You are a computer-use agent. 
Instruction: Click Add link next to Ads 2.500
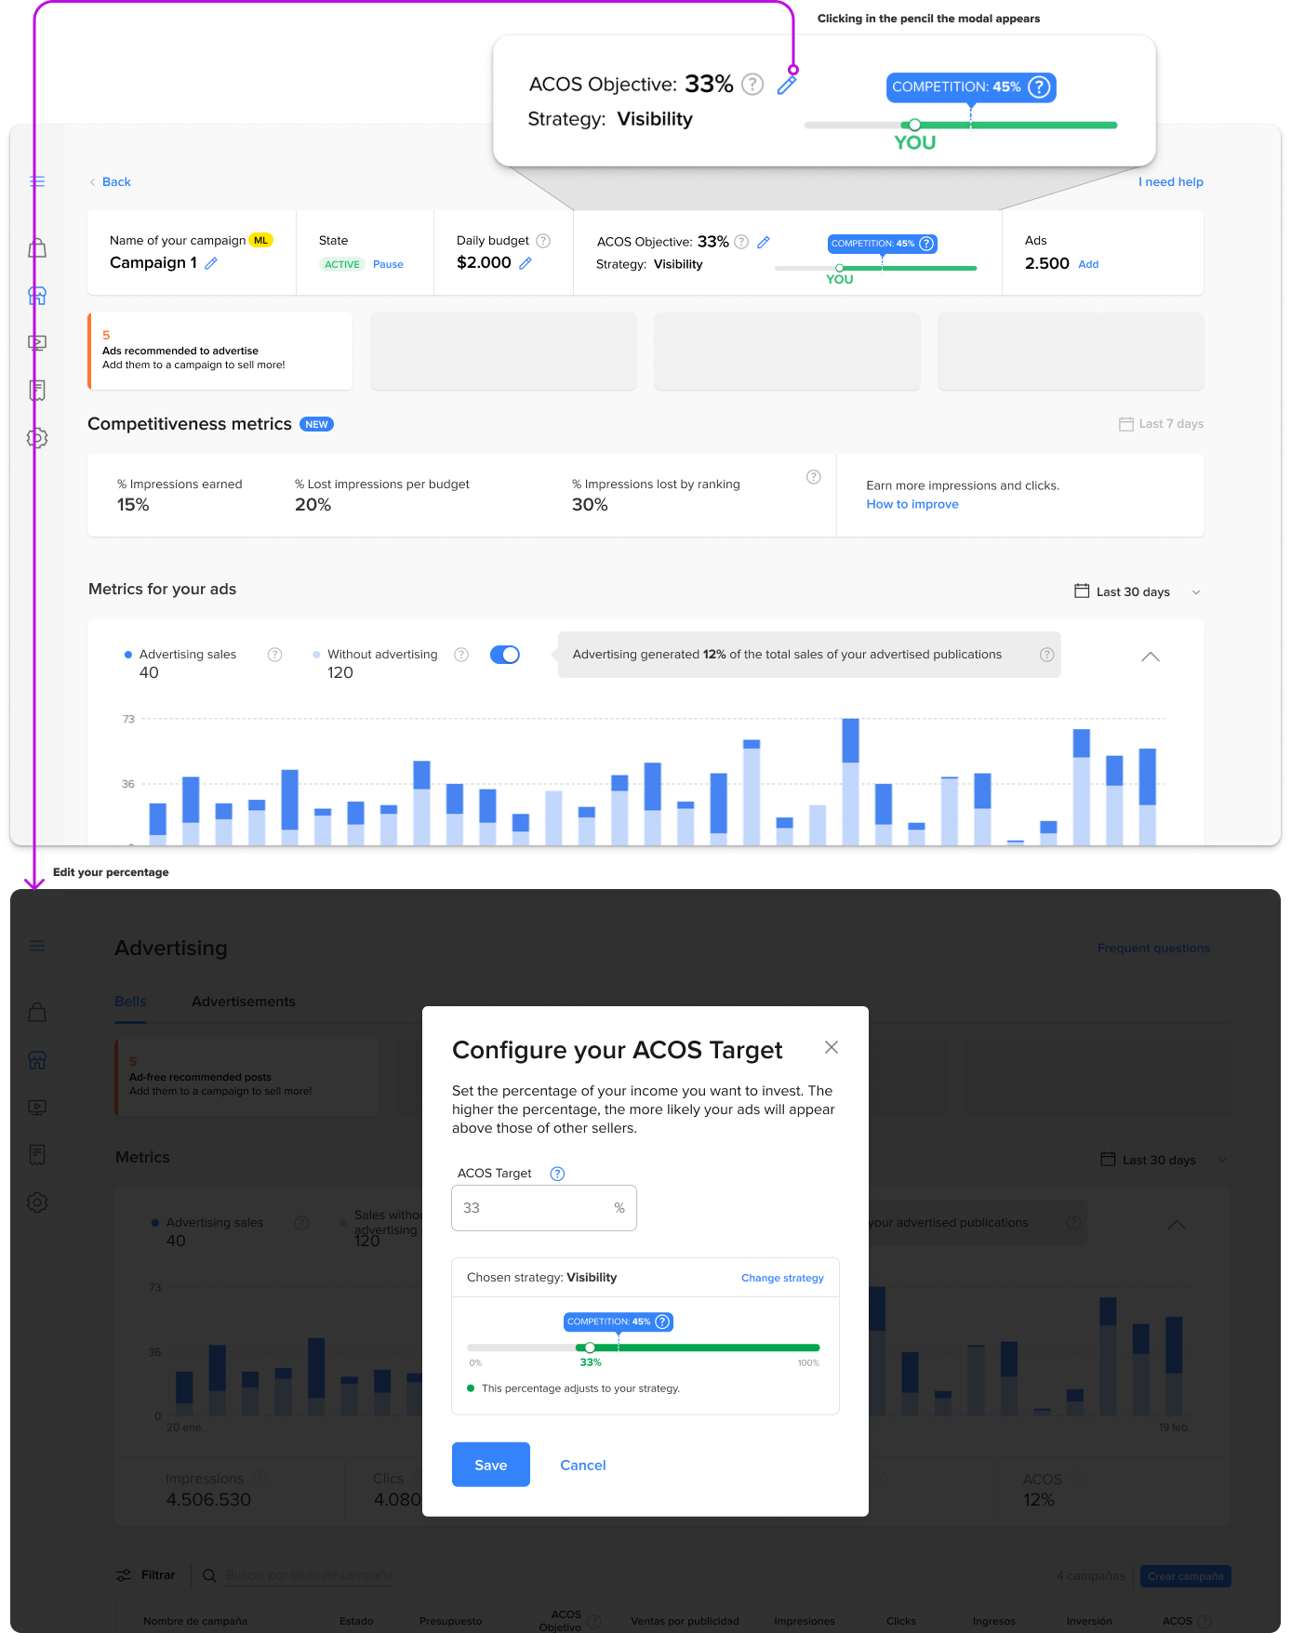point(1088,264)
